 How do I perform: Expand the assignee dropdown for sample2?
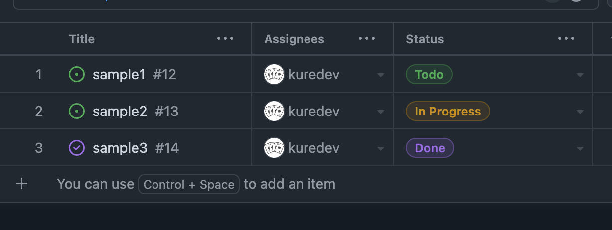381,112
